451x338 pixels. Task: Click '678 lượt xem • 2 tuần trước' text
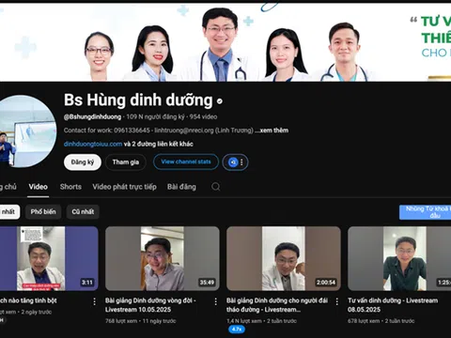pos(381,321)
